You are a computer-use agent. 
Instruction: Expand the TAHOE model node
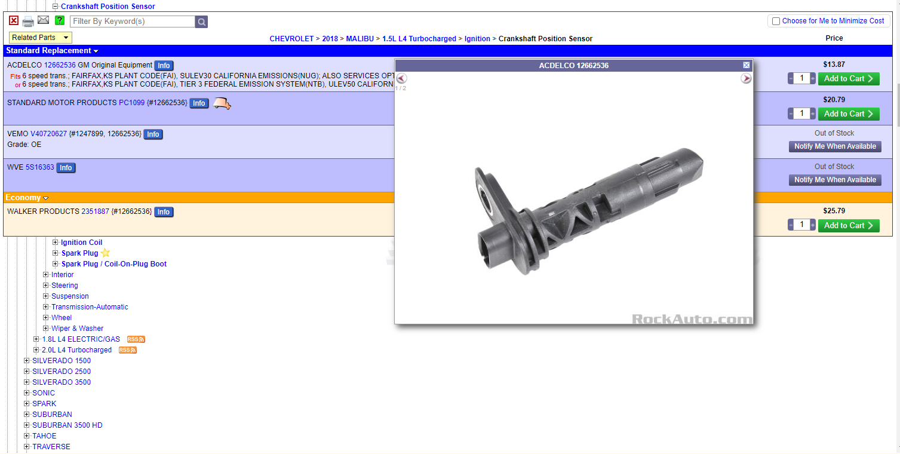(27, 436)
